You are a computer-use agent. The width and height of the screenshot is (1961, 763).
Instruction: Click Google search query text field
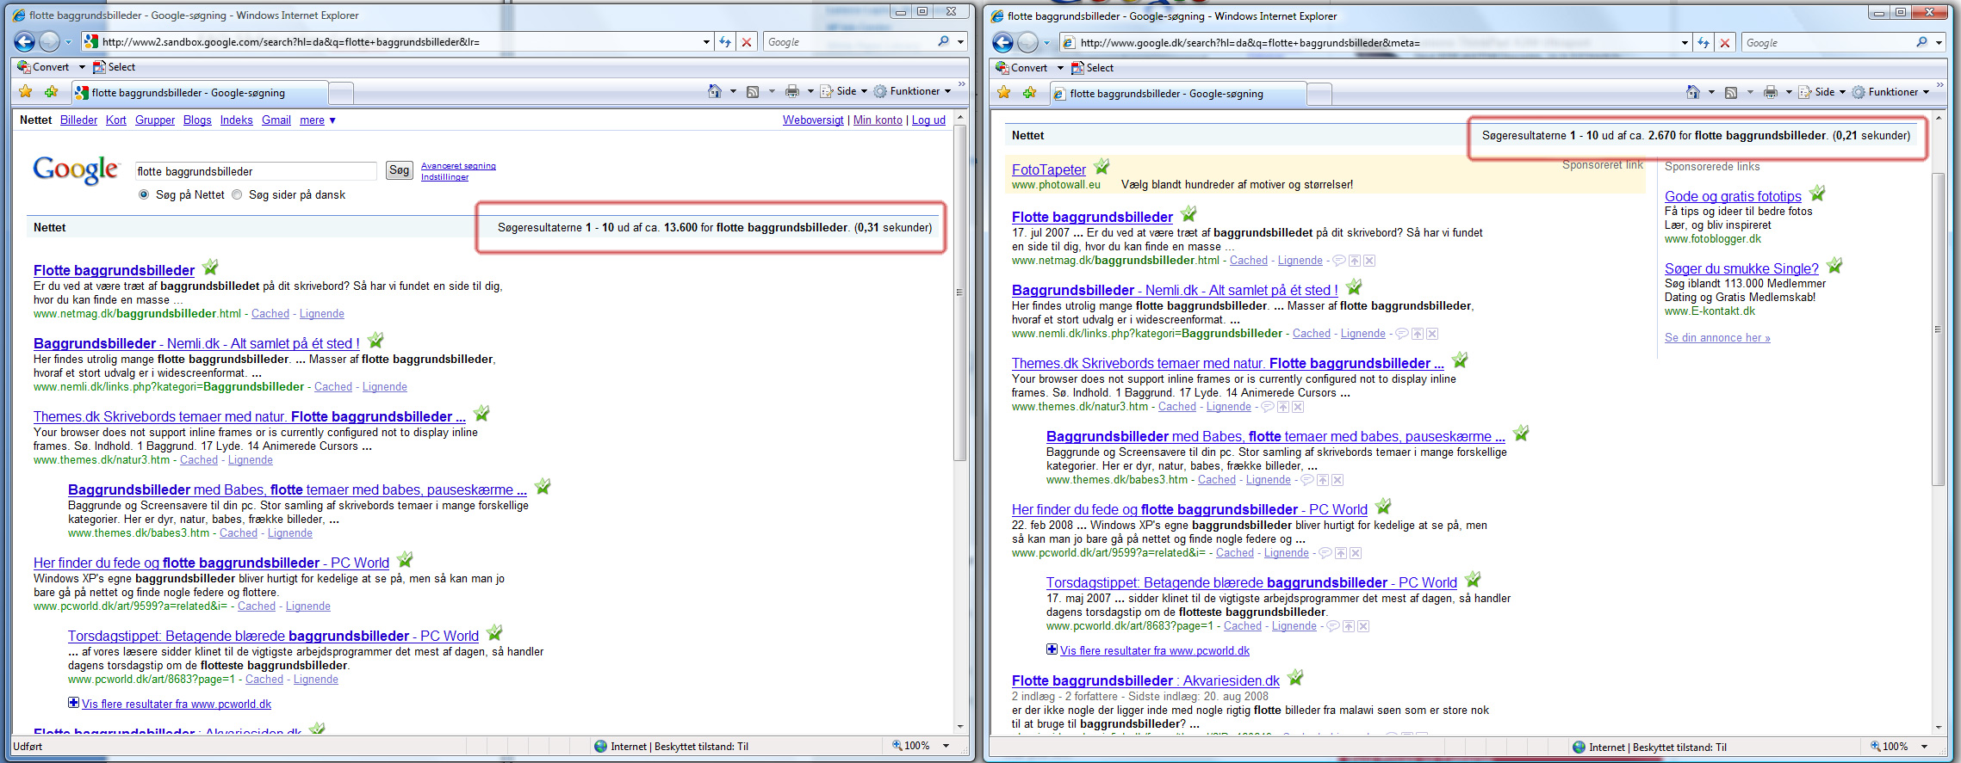click(255, 171)
